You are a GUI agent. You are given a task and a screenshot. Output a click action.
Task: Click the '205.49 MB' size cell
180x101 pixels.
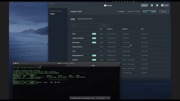pos(144,42)
